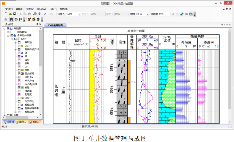Close the 项目树 panel
Image resolution: width=234 pixels, height=142 pixels.
pos(40,24)
